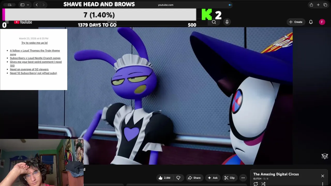
Task: Click the YouTube logo home link
Action: pyautogui.click(x=23, y=22)
